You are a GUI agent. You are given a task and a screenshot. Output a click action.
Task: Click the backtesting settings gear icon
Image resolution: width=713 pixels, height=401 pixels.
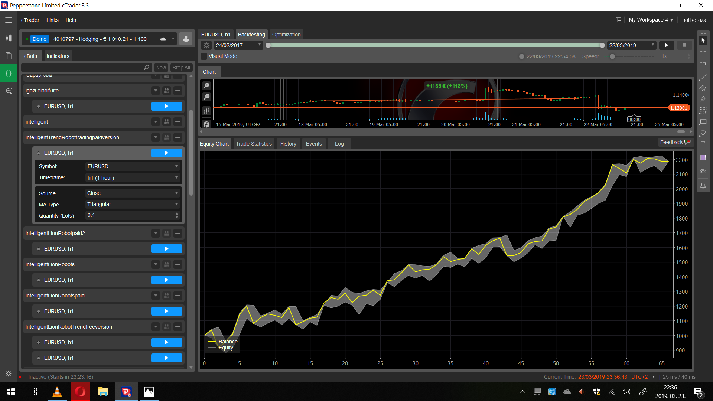click(206, 45)
